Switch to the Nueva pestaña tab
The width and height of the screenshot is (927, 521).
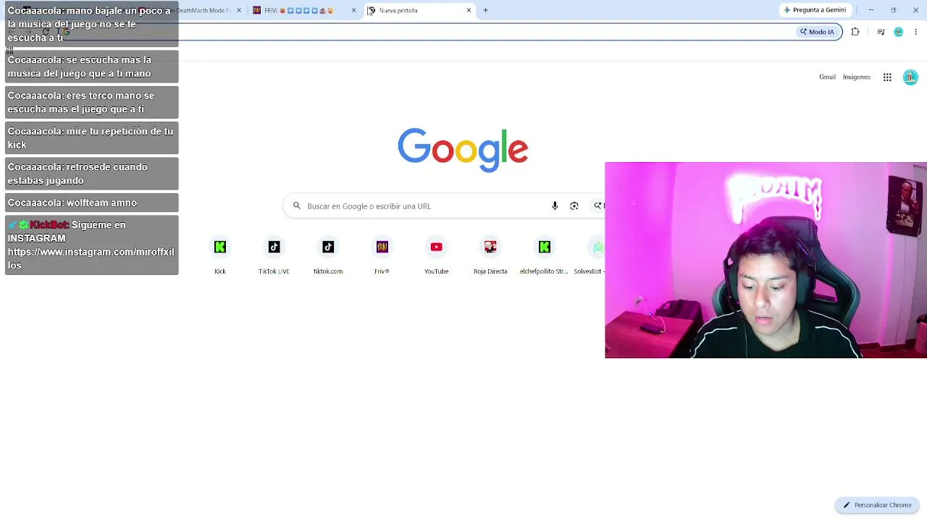click(x=419, y=10)
